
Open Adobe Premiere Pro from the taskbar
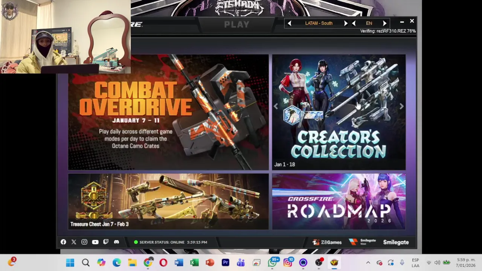pyautogui.click(x=226, y=263)
